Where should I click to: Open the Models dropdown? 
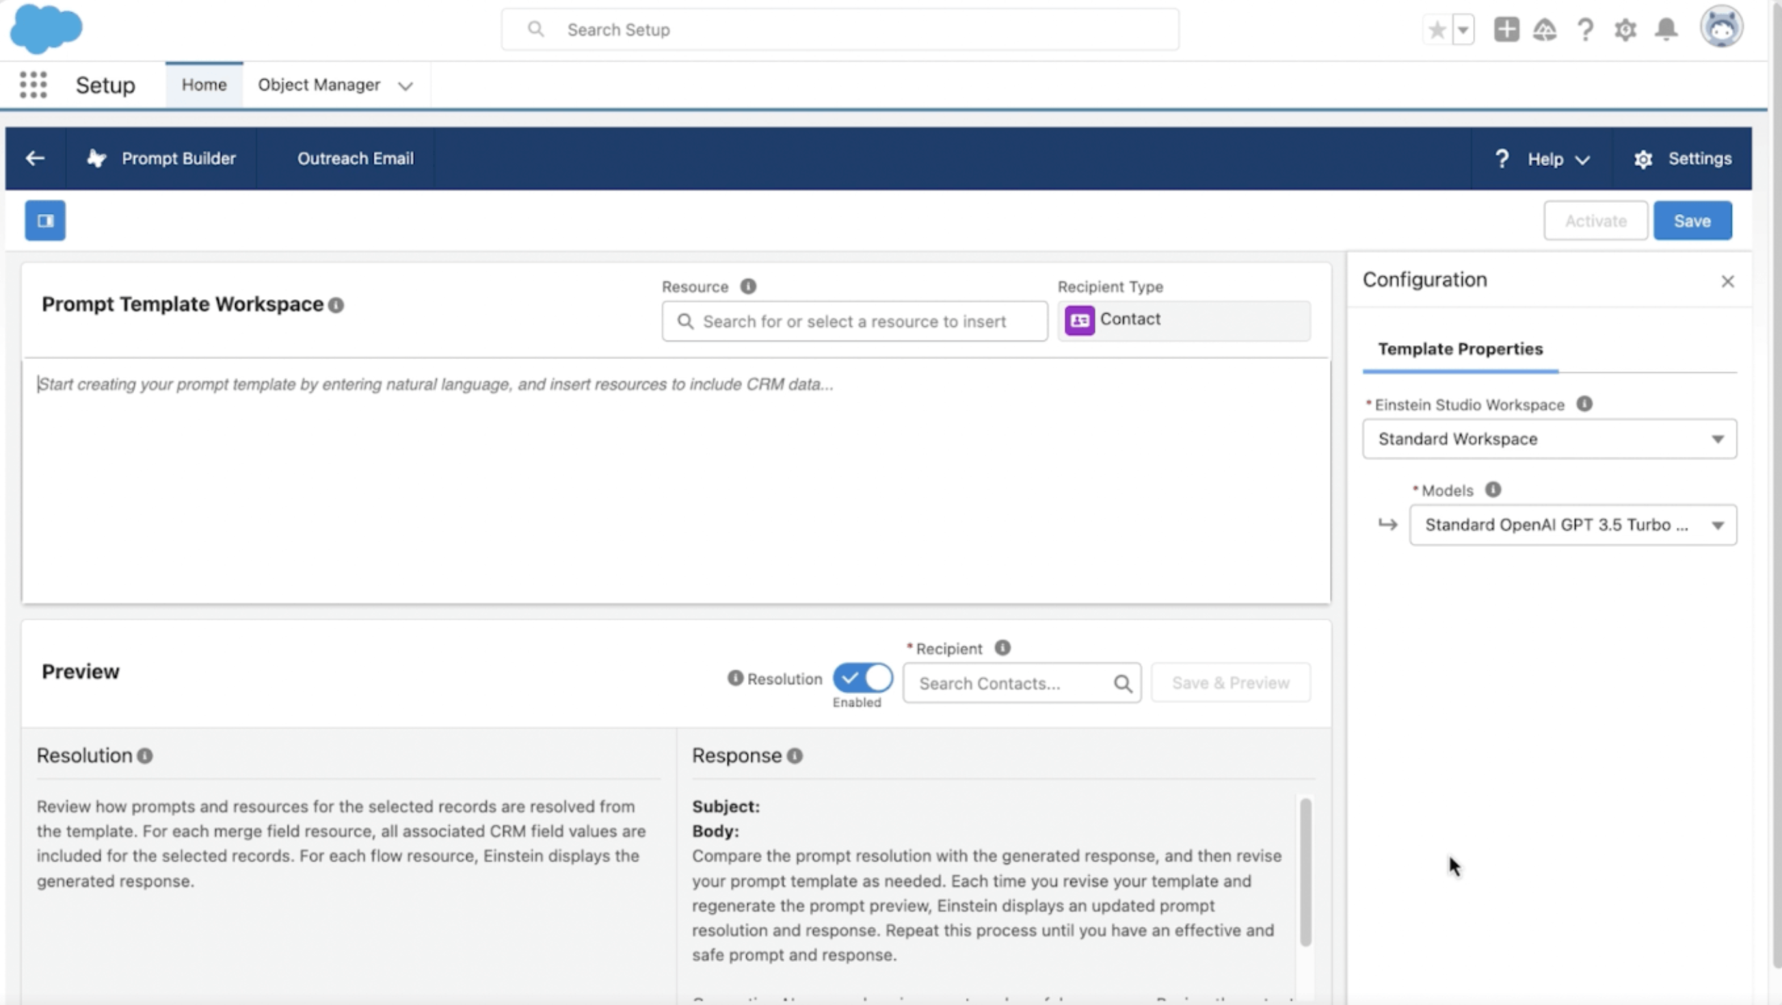pos(1572,524)
